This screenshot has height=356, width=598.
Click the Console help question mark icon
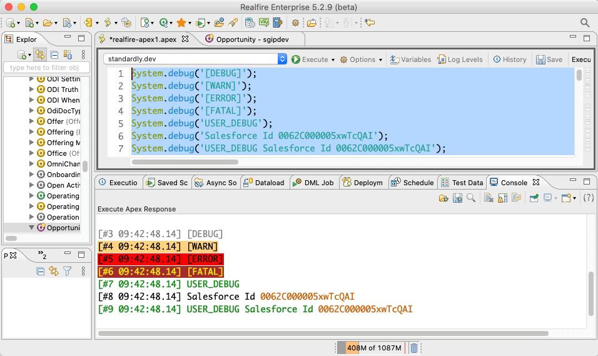589,198
